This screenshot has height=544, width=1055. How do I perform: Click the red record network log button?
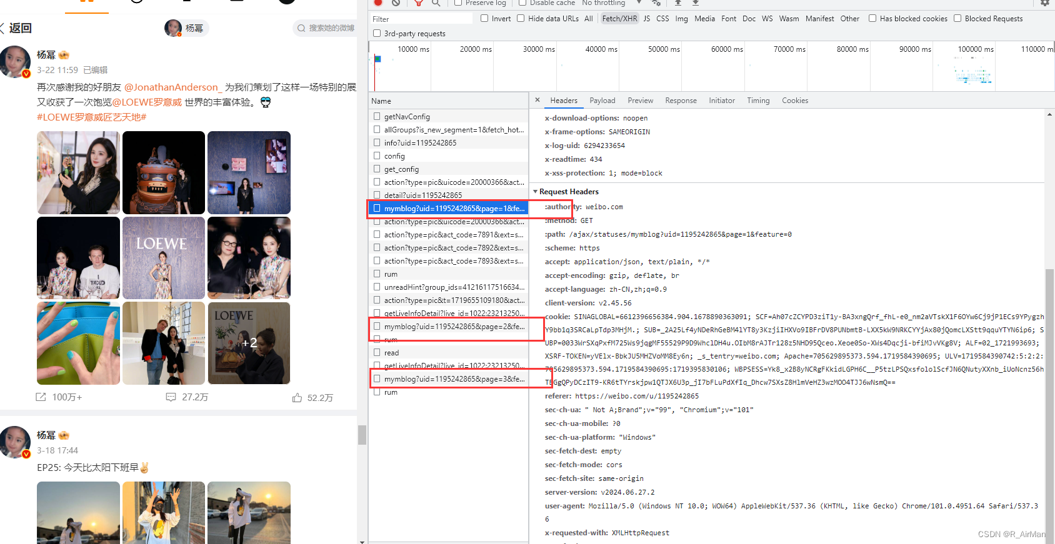click(x=378, y=2)
